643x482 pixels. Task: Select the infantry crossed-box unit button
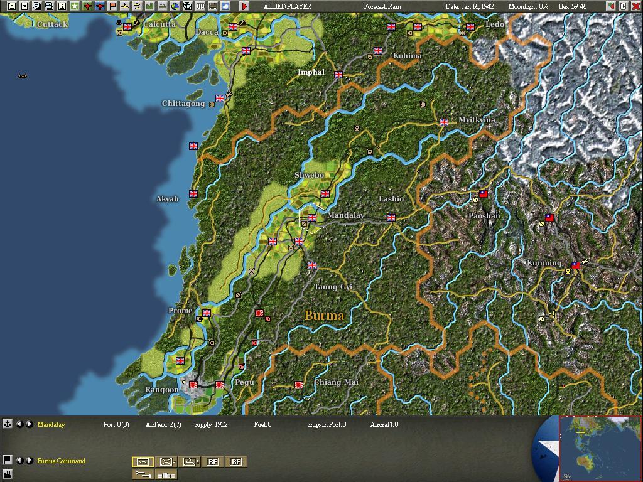click(x=166, y=462)
